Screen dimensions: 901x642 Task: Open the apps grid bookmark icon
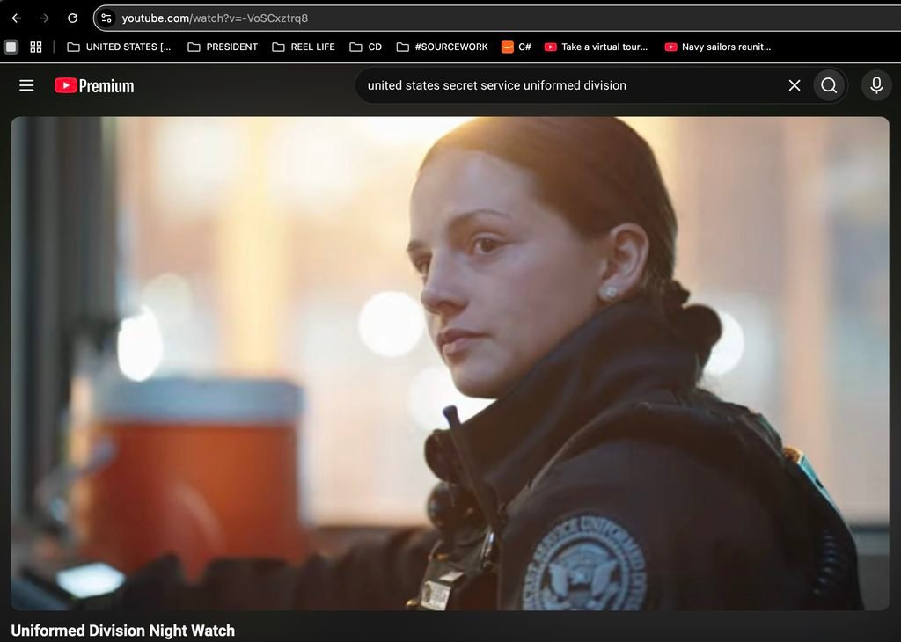tap(35, 47)
